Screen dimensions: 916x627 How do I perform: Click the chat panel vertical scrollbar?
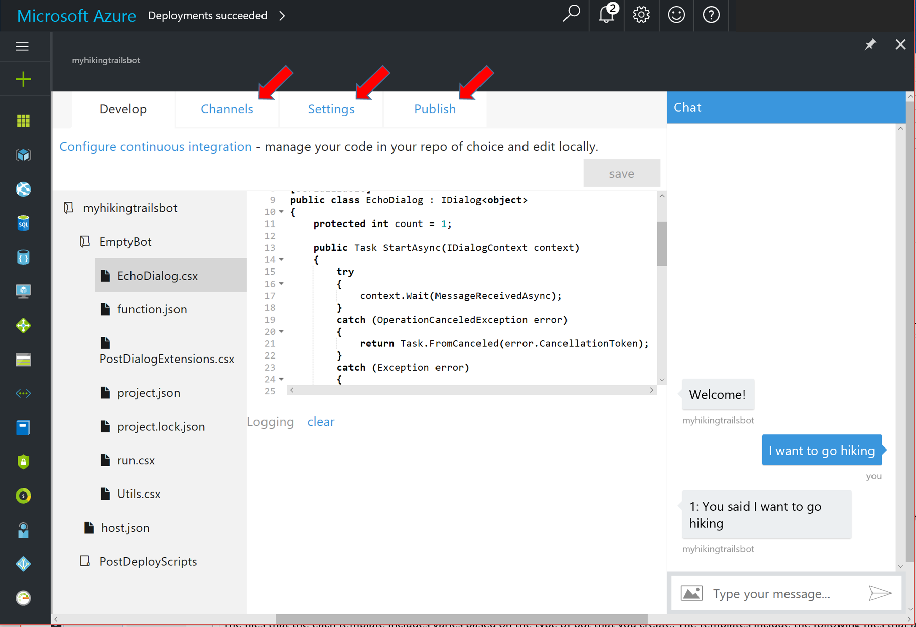click(900, 347)
